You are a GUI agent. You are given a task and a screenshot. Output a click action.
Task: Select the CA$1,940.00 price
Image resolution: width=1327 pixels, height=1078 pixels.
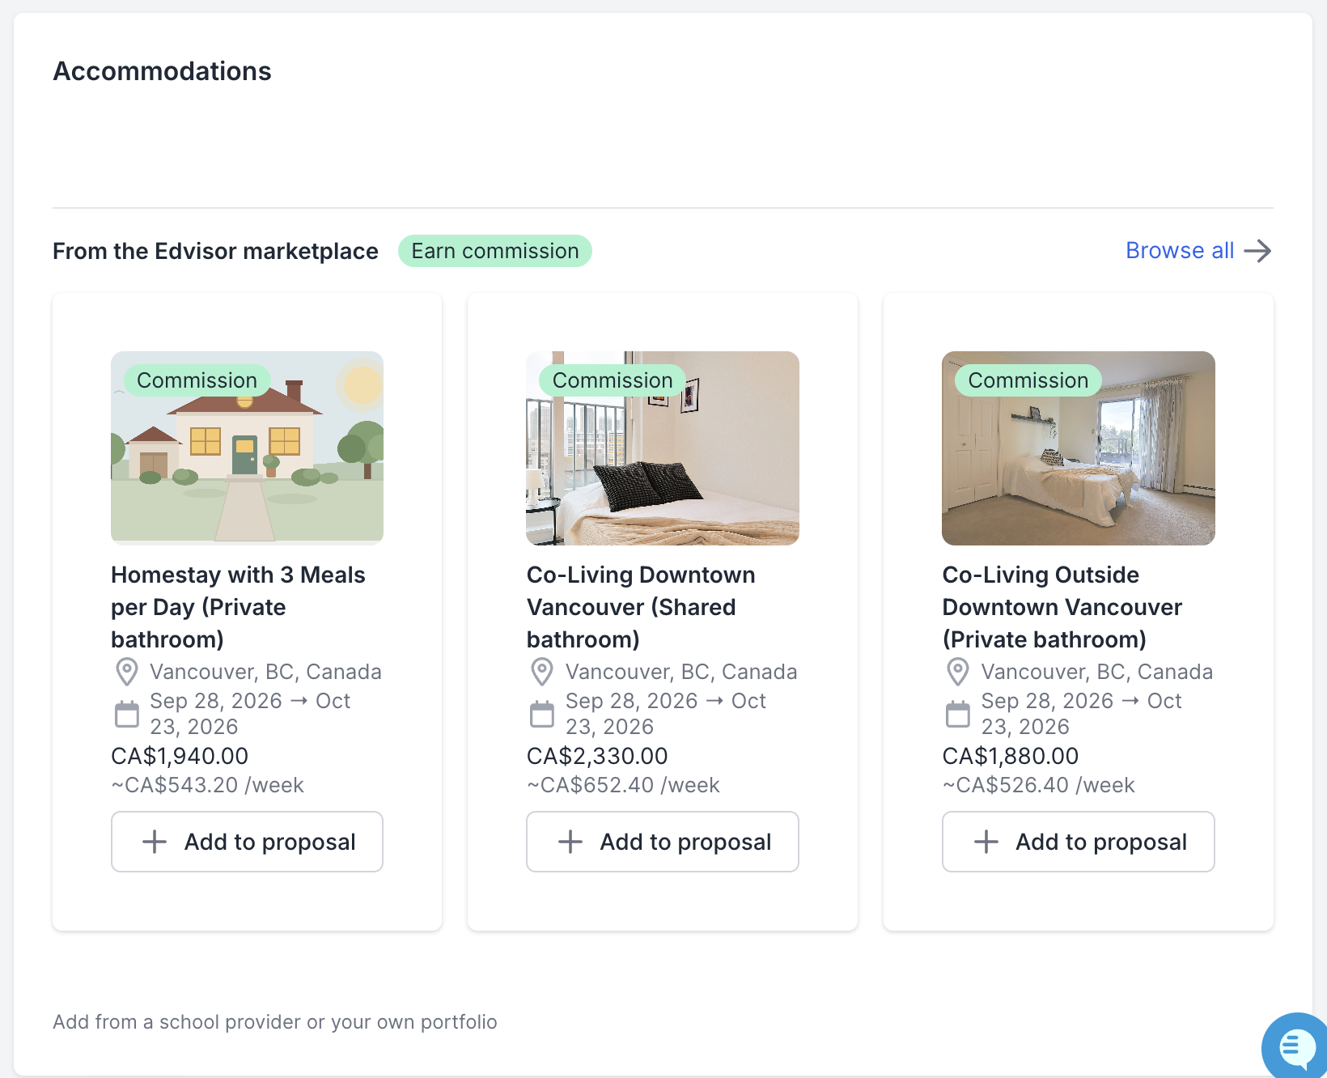click(x=180, y=756)
